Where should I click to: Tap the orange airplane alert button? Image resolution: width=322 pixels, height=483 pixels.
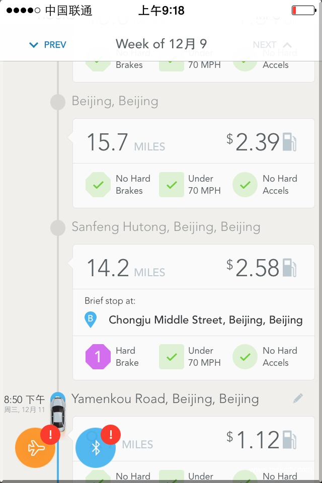coord(35,447)
